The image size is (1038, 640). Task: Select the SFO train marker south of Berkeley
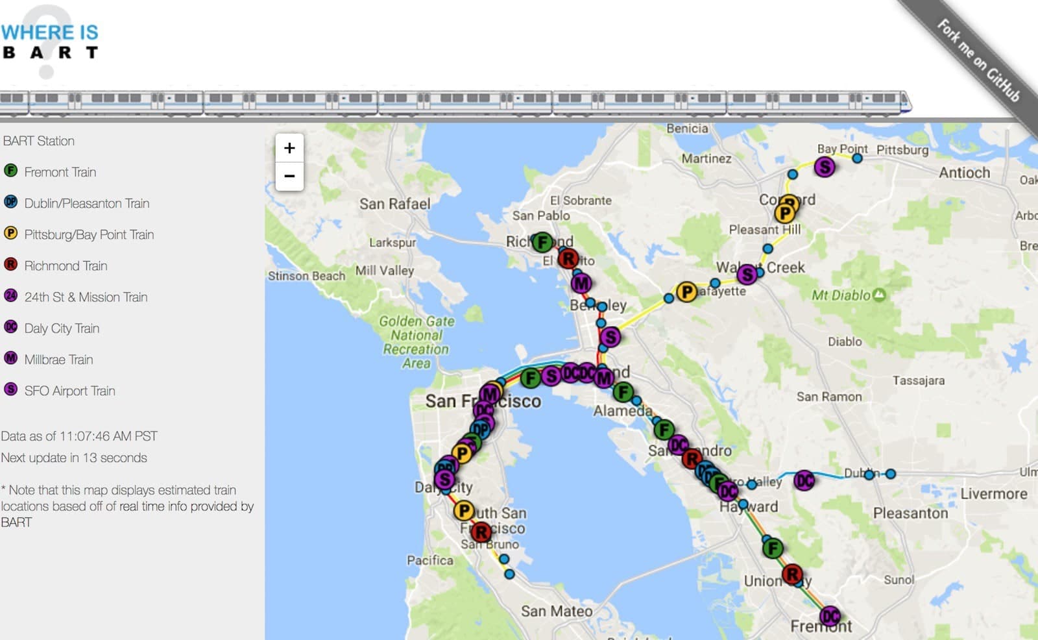coord(610,337)
